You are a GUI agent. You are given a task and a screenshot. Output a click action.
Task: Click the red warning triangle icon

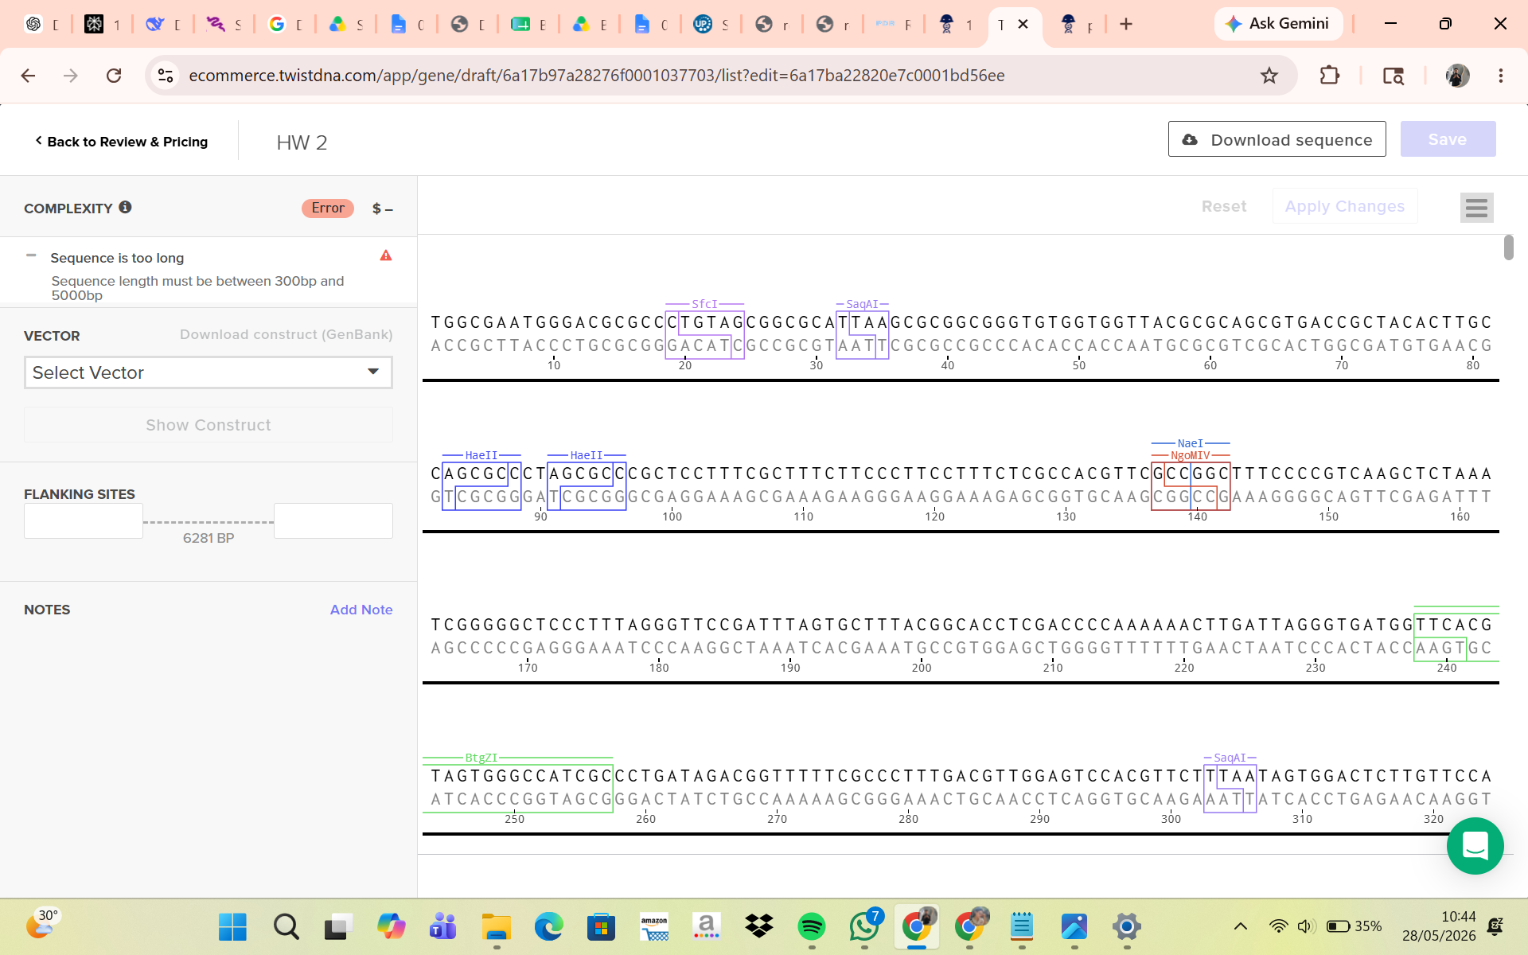click(386, 255)
